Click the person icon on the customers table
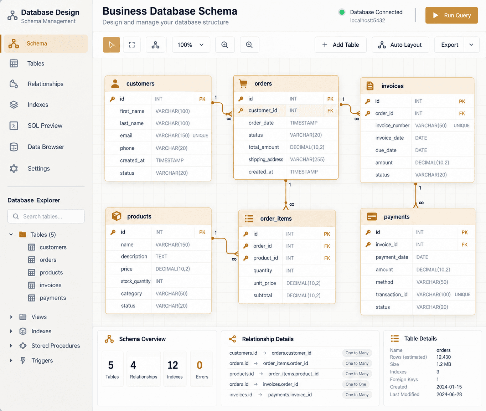The height and width of the screenshot is (411, 486). coord(115,84)
